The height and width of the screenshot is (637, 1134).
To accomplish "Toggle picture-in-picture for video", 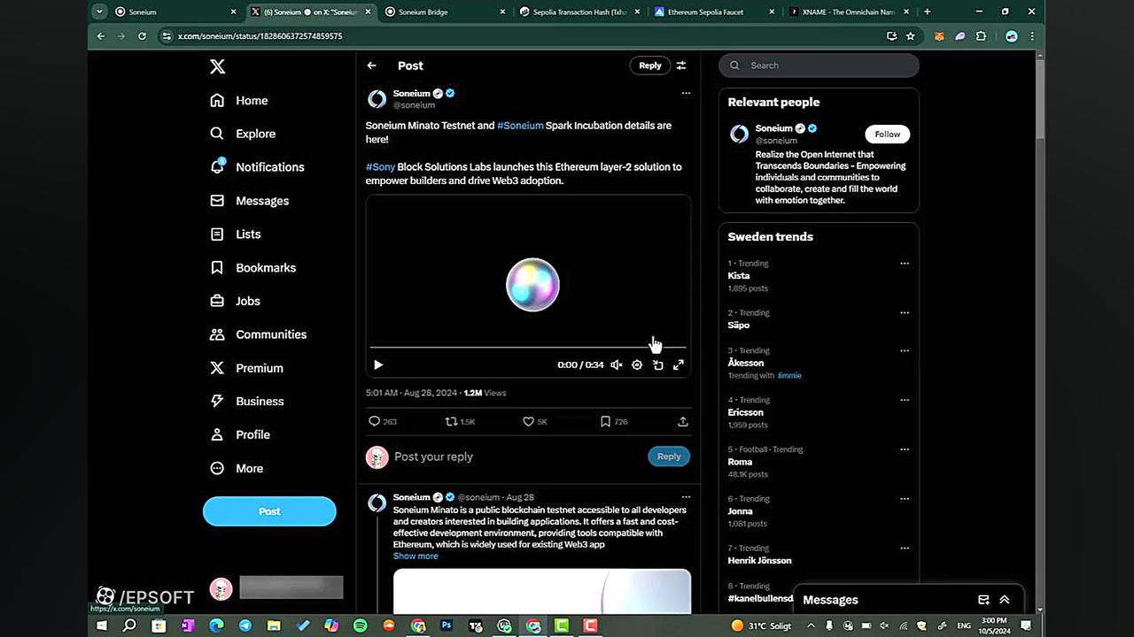I will coord(658,365).
